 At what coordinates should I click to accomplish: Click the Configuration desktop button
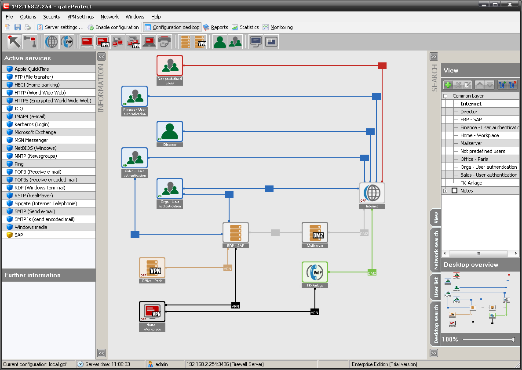[172, 27]
